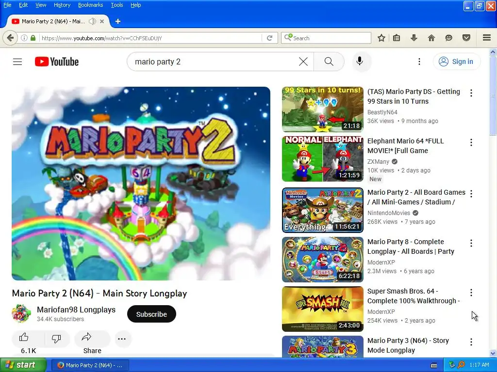This screenshot has width=497, height=372.
Task: Play the Mario Party 2 main video
Action: point(141,184)
